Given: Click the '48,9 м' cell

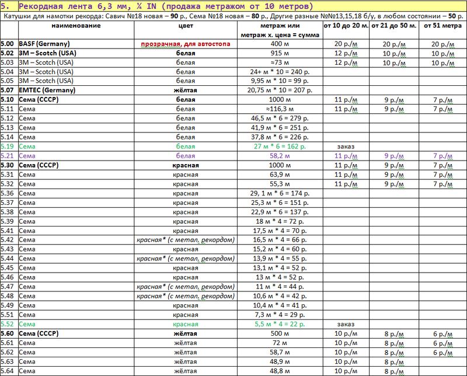Looking at the screenshot, I should (280, 362).
